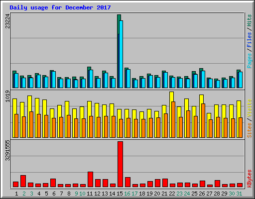This screenshot has height=199, width=255.
Task: Click day 2 on the x-axis
Action: 24,194
